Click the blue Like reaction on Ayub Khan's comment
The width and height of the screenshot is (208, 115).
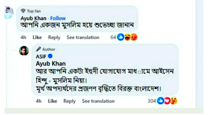coord(121,37)
